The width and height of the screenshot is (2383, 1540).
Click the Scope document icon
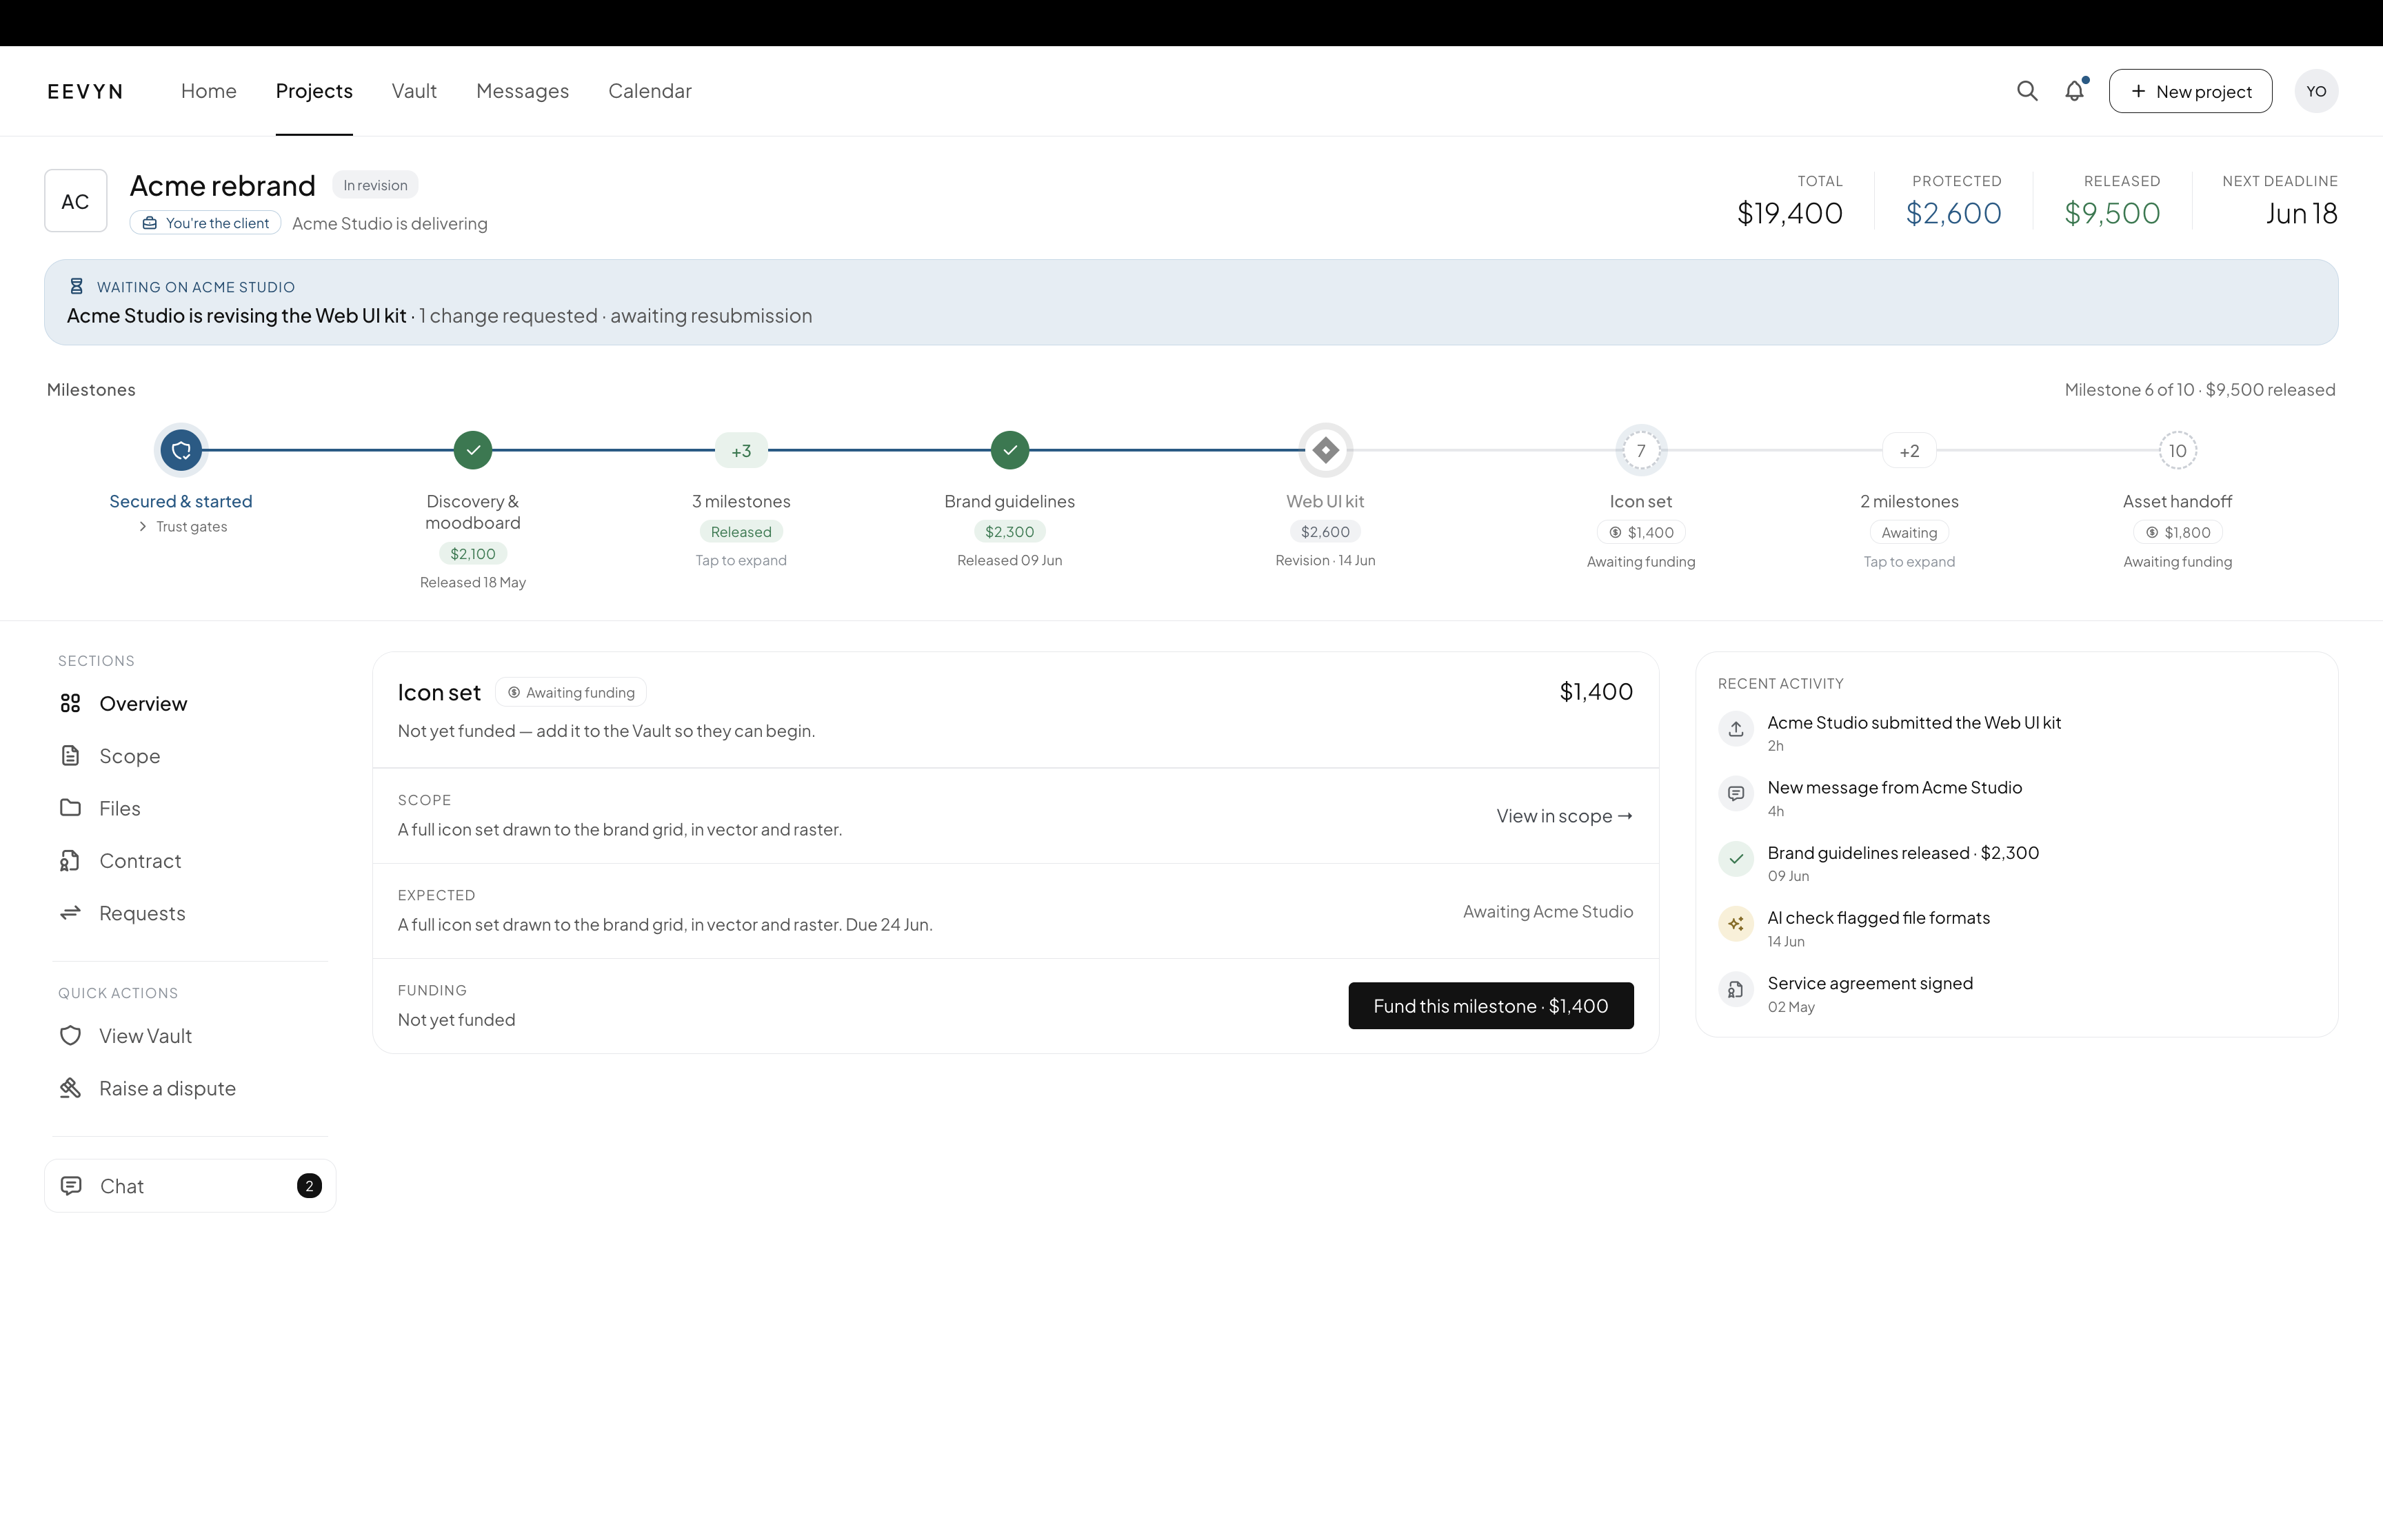tap(70, 756)
